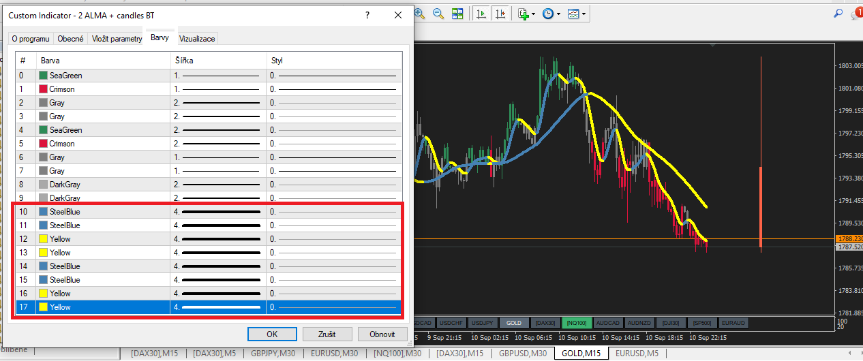Open the search magnifier at top right
The image size is (863, 361).
pyautogui.click(x=838, y=13)
